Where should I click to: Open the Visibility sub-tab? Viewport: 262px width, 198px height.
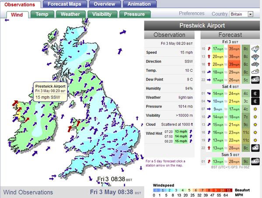tap(102, 14)
